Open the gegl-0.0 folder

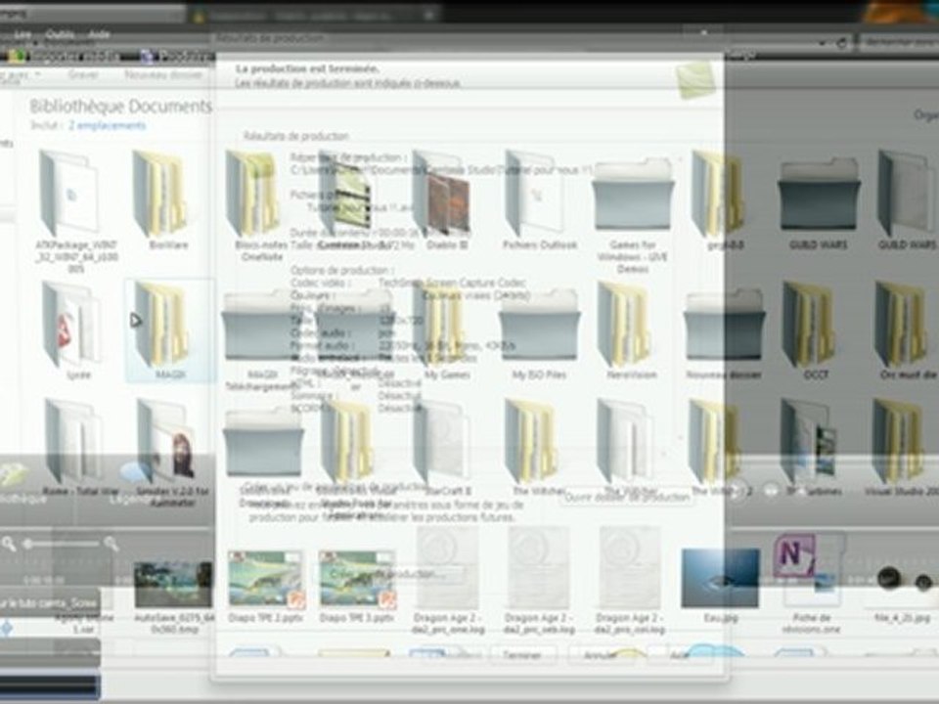tap(719, 200)
